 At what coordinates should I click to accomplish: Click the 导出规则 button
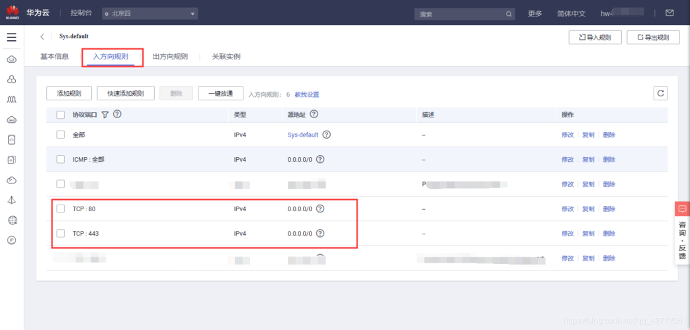[653, 38]
